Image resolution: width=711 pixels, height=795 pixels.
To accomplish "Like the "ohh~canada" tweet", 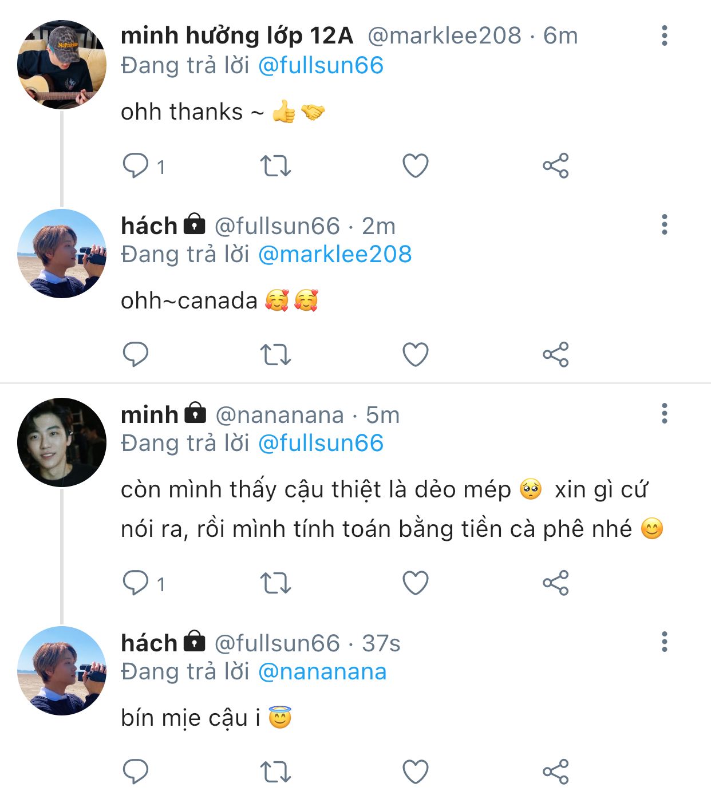I will point(416,354).
